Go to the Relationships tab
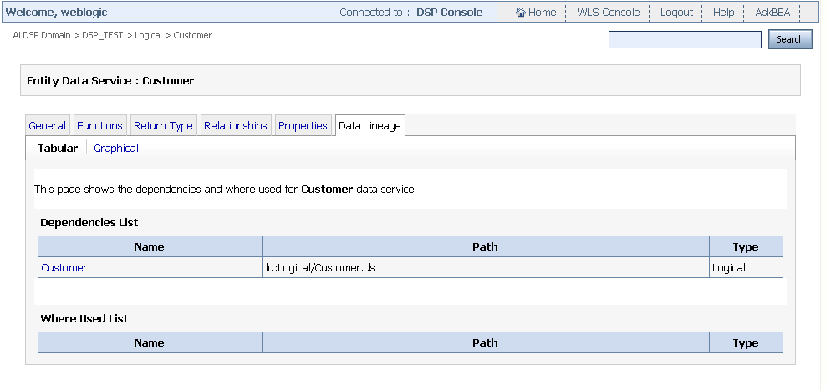Viewport: 826px width, 390px height. pos(236,126)
